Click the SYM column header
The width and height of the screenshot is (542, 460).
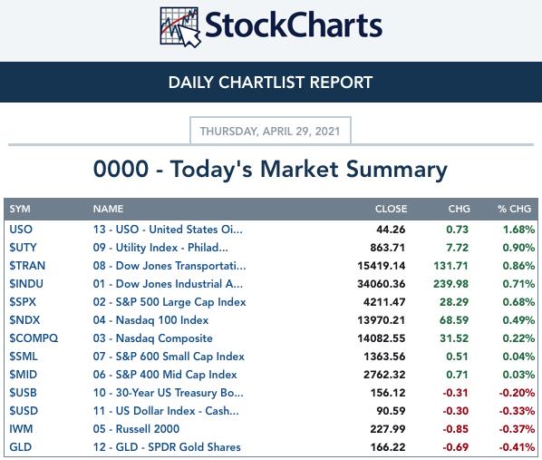[x=20, y=209]
